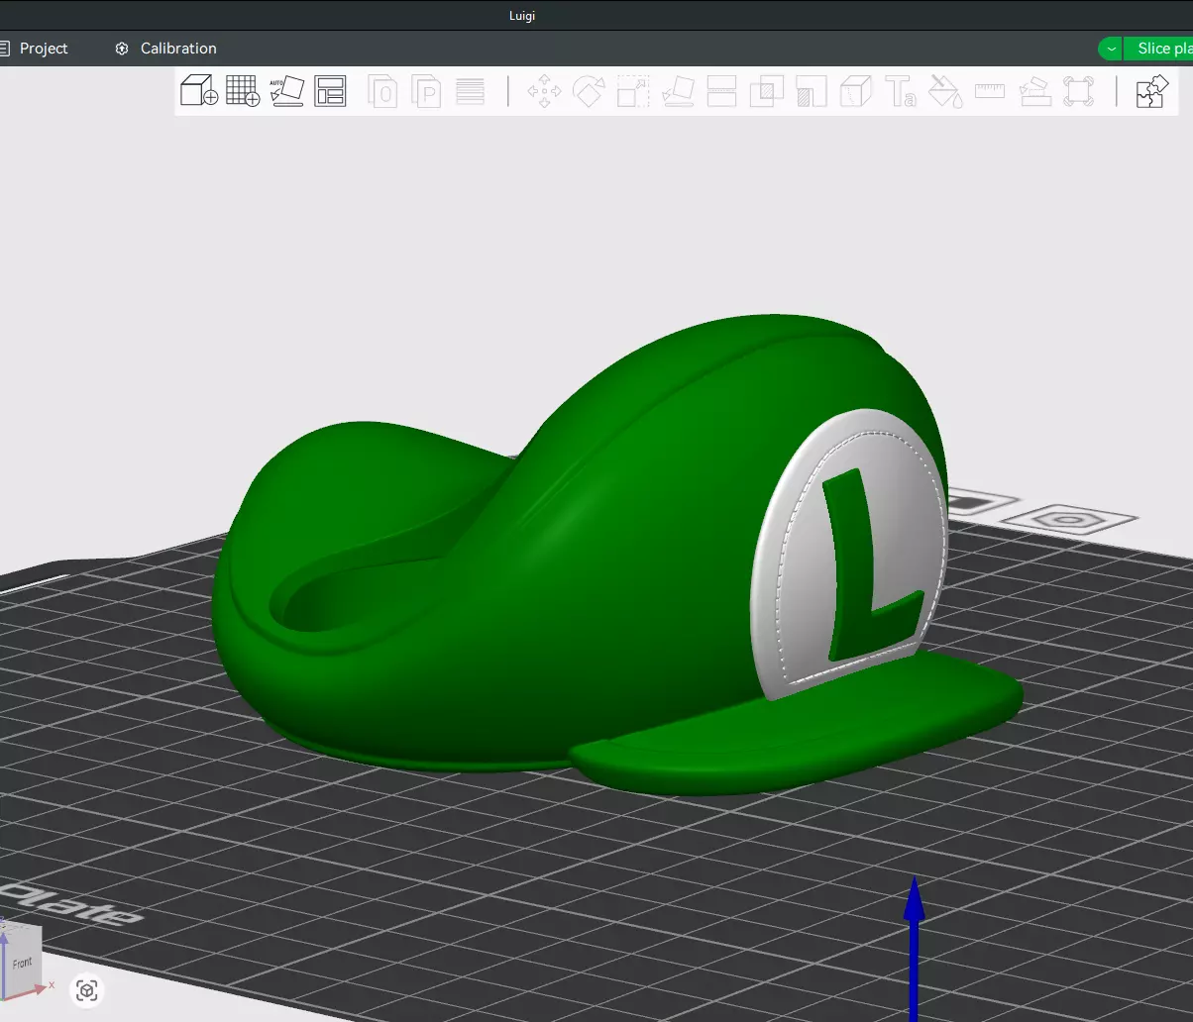Open Assembly view puzzle icon
This screenshot has height=1022, width=1193.
1151,91
